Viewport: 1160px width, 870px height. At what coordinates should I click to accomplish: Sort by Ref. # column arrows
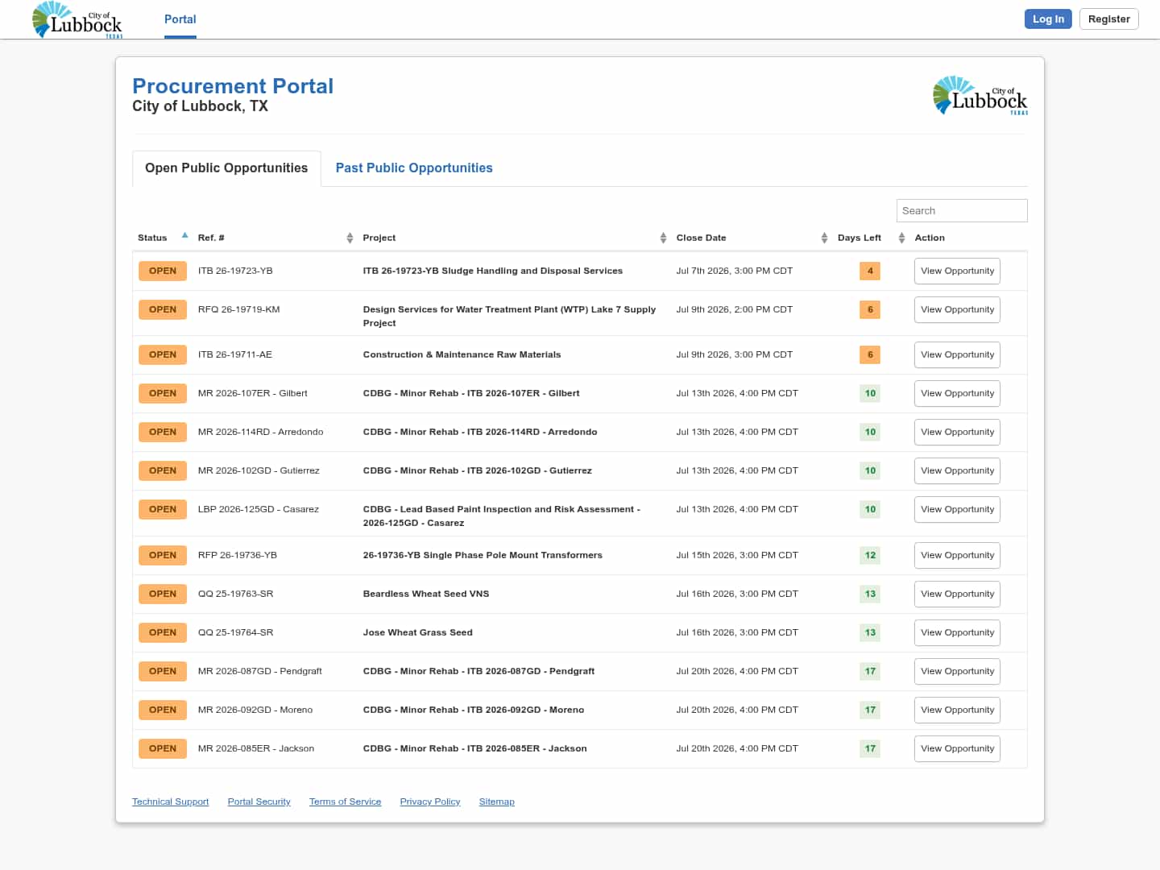[350, 238]
